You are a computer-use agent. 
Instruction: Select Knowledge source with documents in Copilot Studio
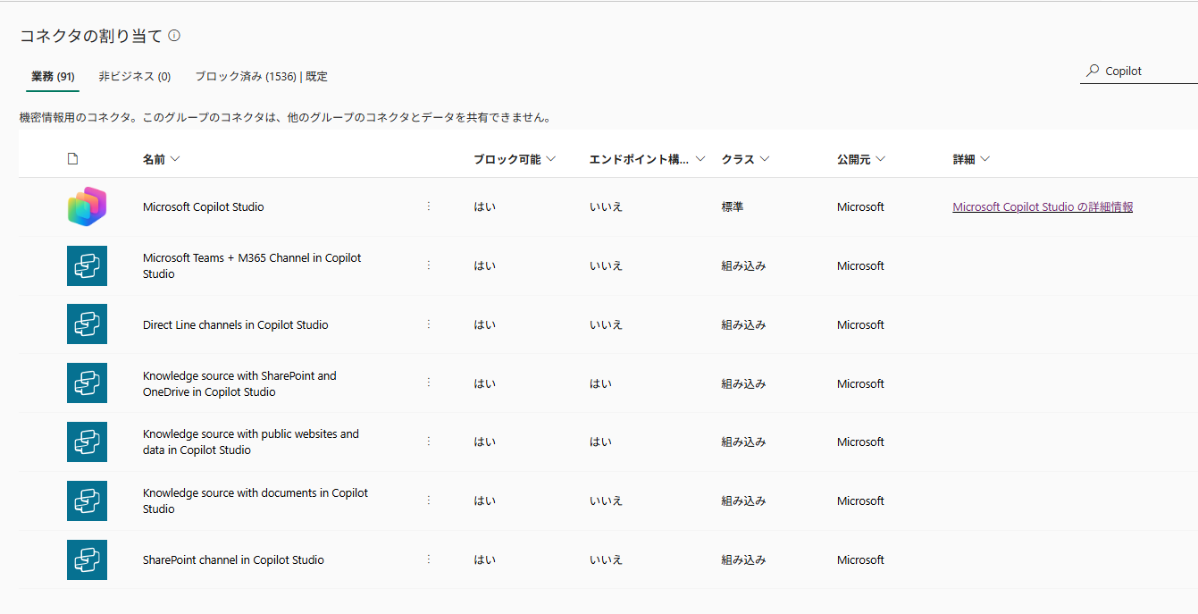256,500
